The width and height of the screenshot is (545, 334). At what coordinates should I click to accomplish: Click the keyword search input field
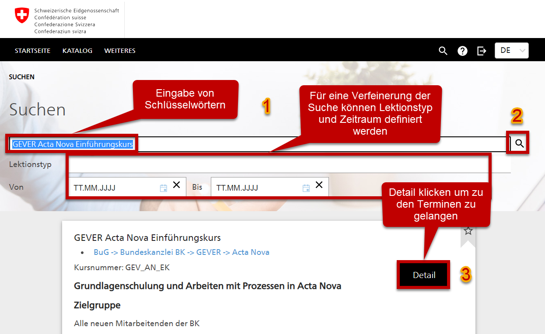point(259,144)
